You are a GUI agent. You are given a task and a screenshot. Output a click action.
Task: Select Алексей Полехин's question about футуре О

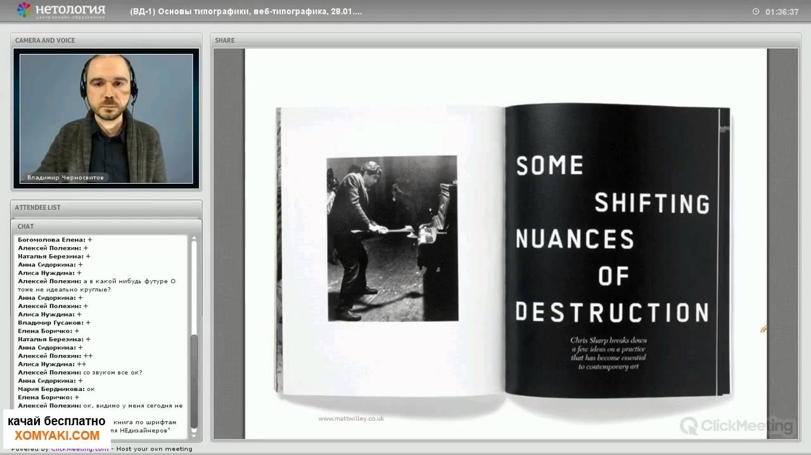[96, 281]
